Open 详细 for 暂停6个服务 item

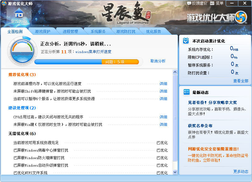(163, 99)
